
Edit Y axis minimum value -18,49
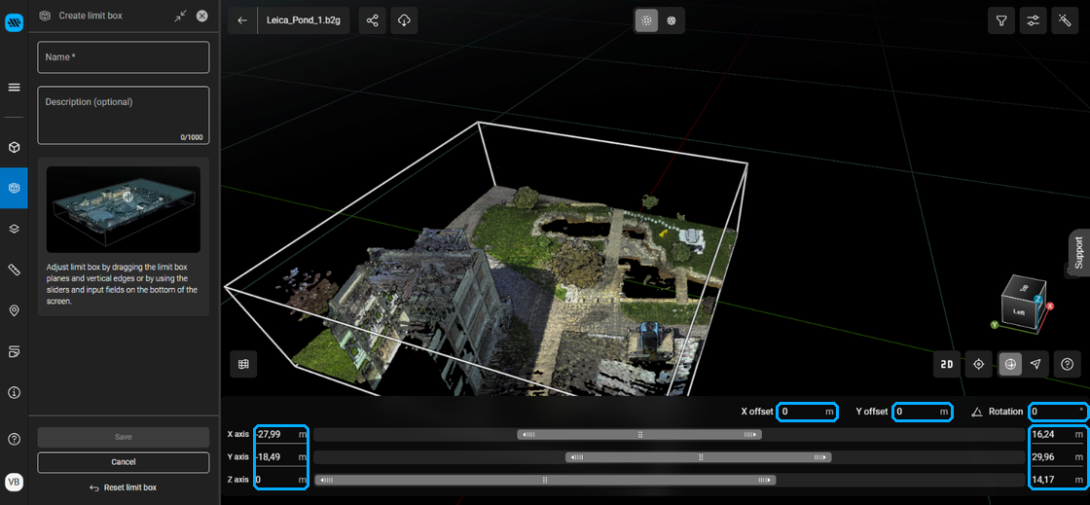281,457
